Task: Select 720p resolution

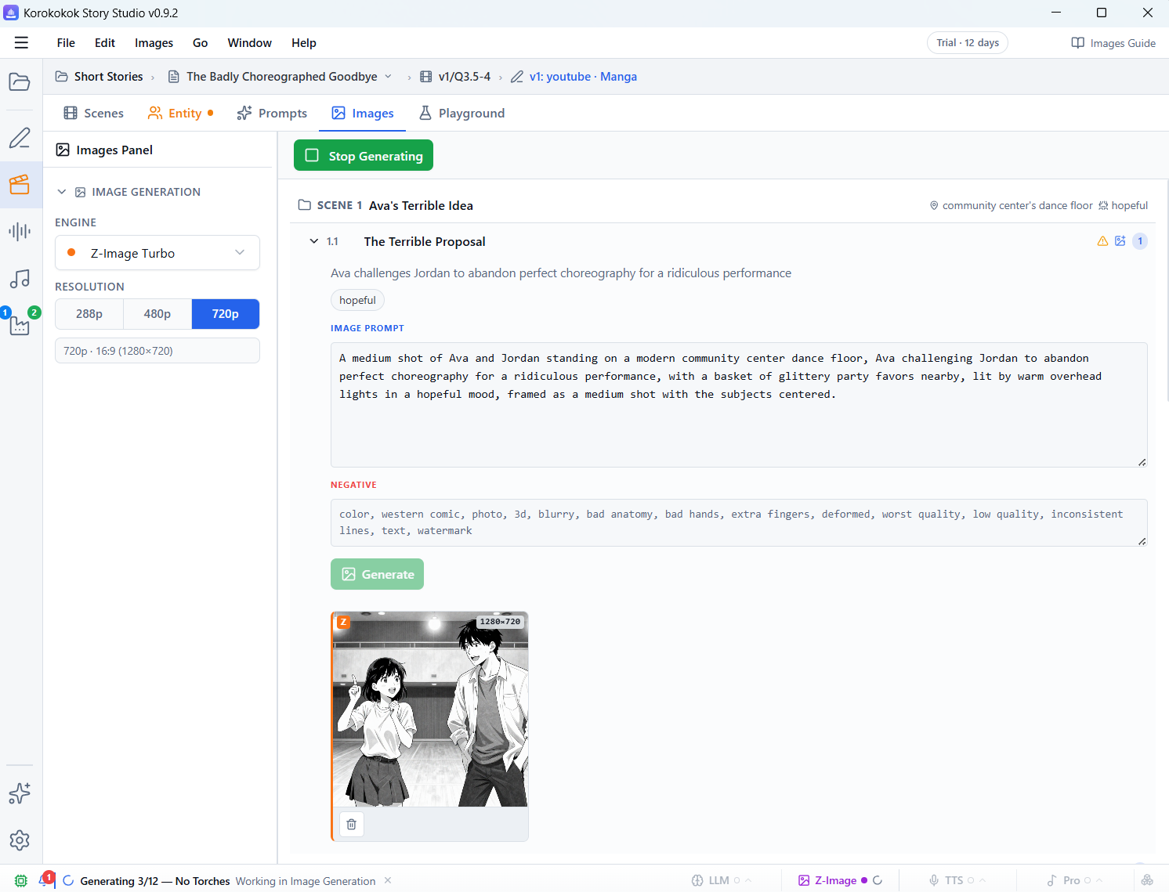Action: [x=226, y=314]
